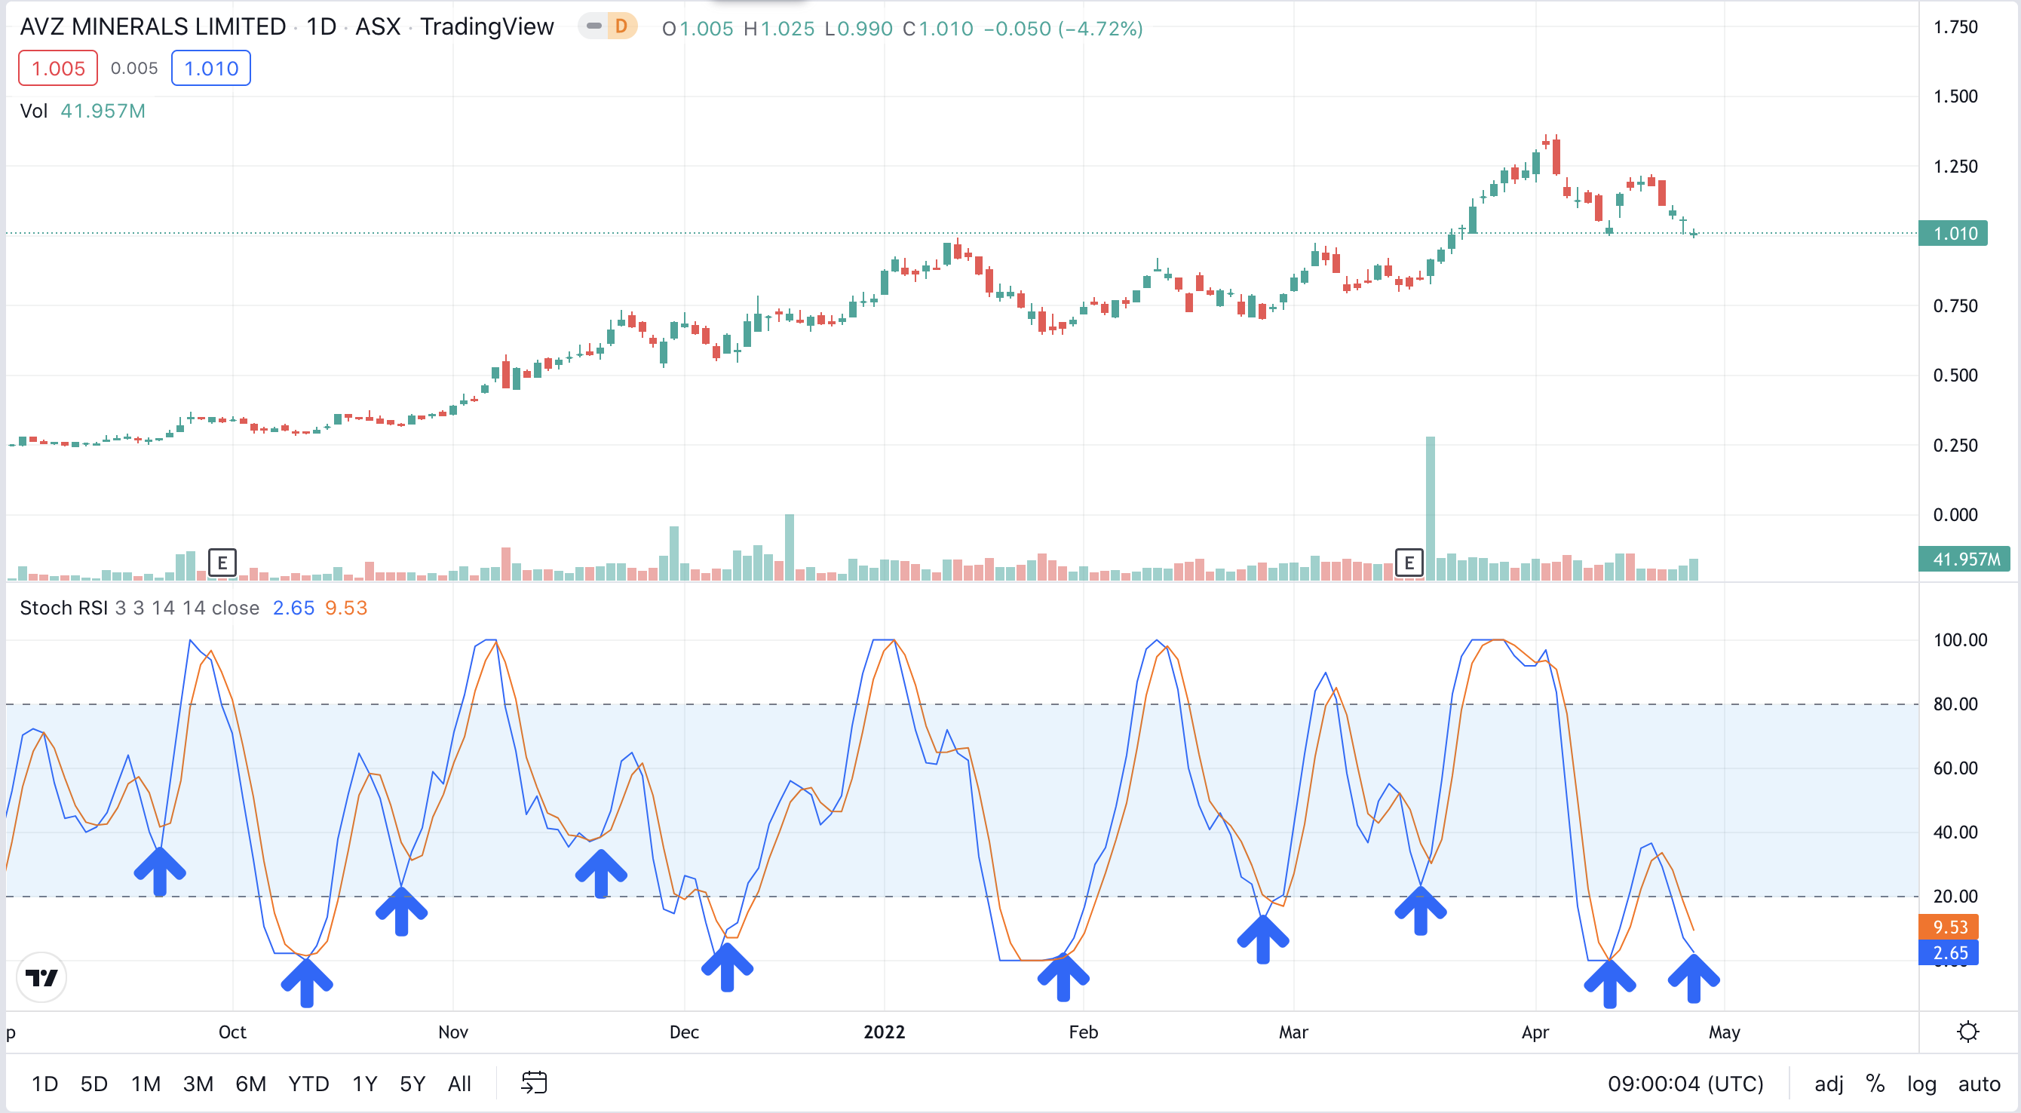Viewport: 2021px width, 1113px height.
Task: Click the 80.00 level on Stoch RSI axis
Action: 1955,704
